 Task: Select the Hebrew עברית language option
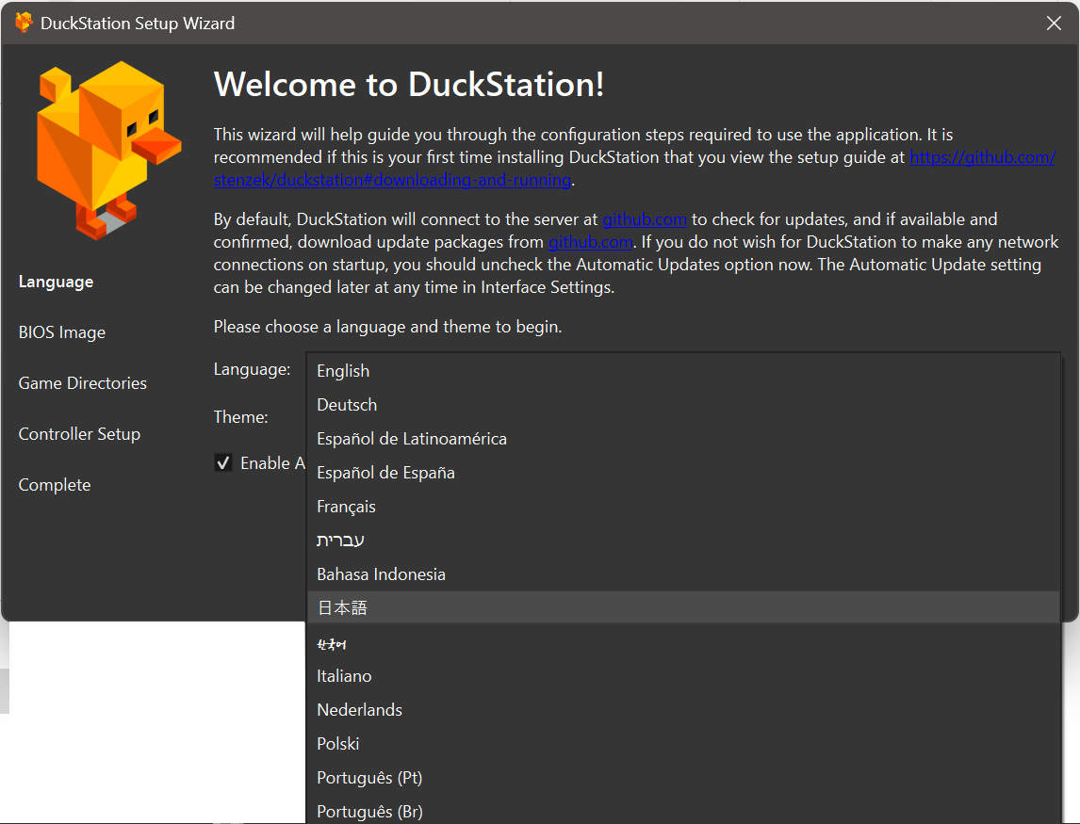point(683,541)
